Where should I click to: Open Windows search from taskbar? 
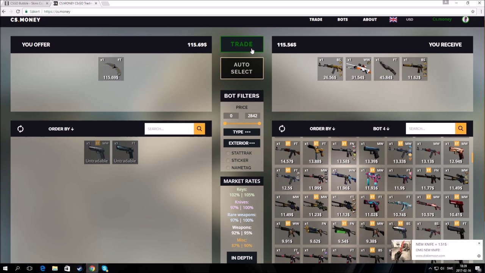17,268
